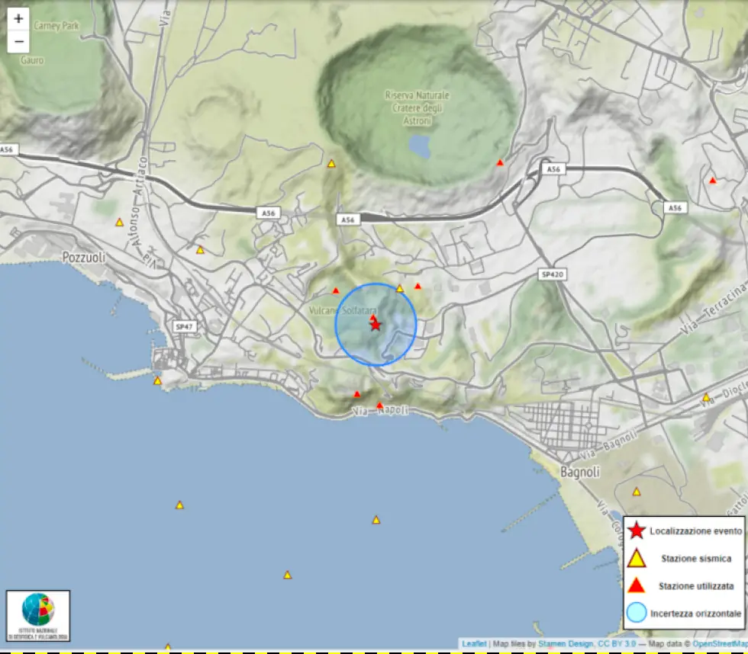Zoom in with the plus button
Screen dimensions: 748x654
[18, 18]
